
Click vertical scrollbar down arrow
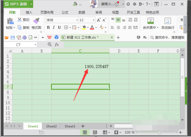[x=182, y=120]
